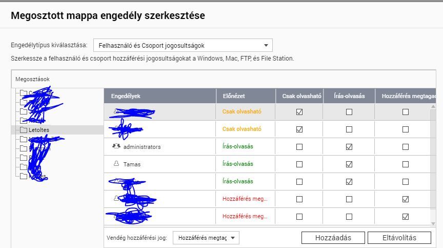Screen dimensions: 443x248
Task: Enable Csak olvasható for administrators
Action: coord(299,147)
